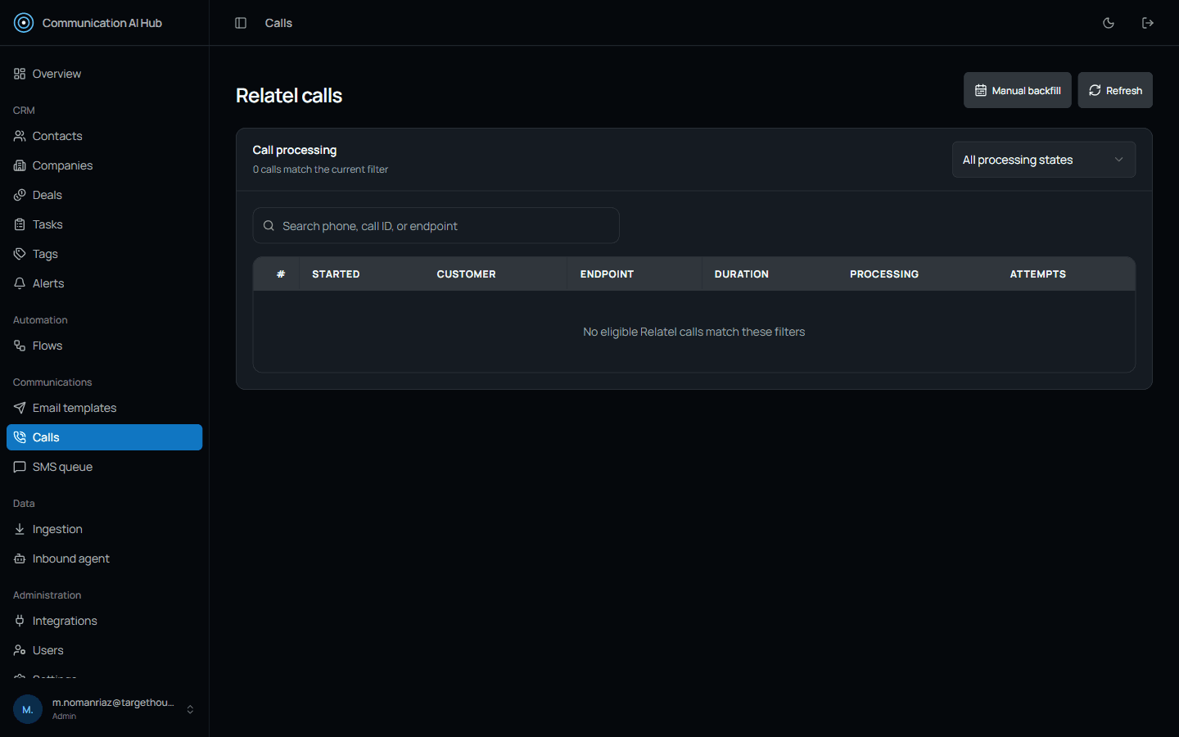Click the Calls phone icon

20,437
